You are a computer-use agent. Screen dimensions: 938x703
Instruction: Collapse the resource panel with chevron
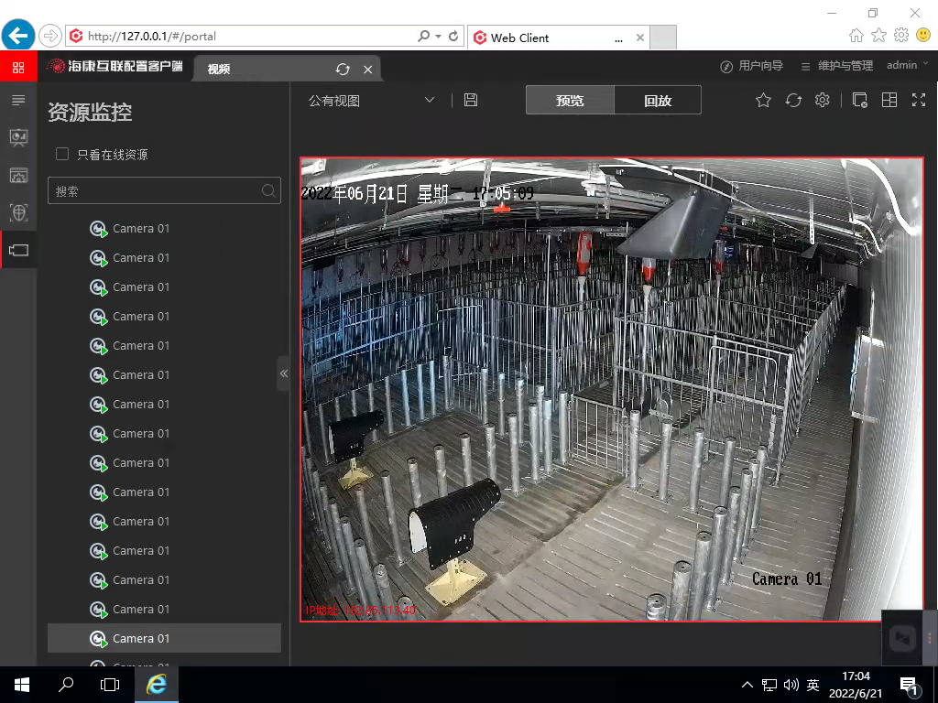click(x=283, y=373)
